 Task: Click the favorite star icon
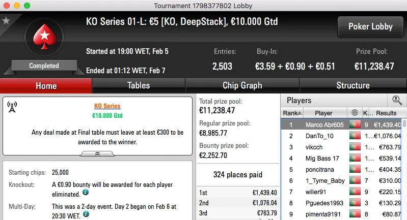point(6,21)
